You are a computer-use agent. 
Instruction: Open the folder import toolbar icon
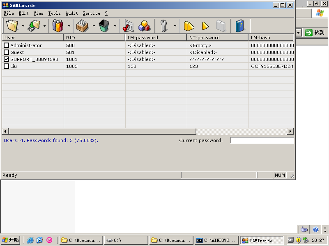click(12, 26)
